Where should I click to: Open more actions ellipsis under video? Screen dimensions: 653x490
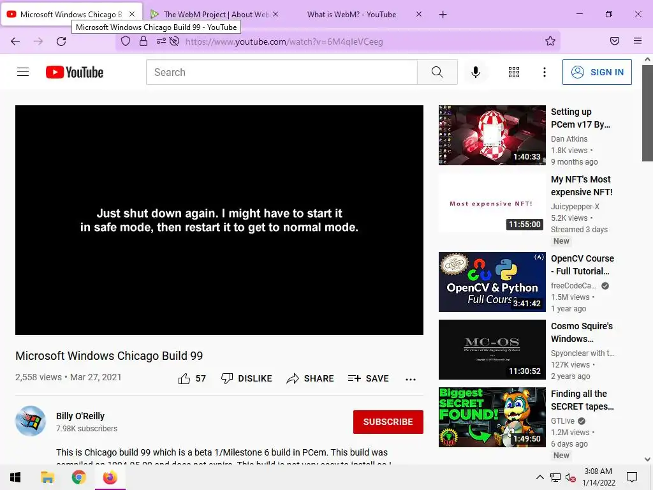click(411, 379)
